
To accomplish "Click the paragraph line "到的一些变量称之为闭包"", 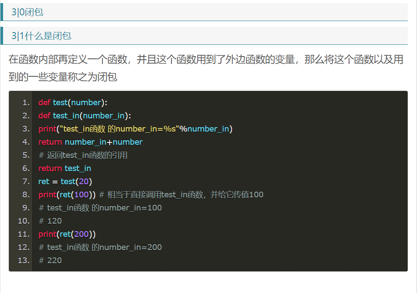I will (63, 77).
